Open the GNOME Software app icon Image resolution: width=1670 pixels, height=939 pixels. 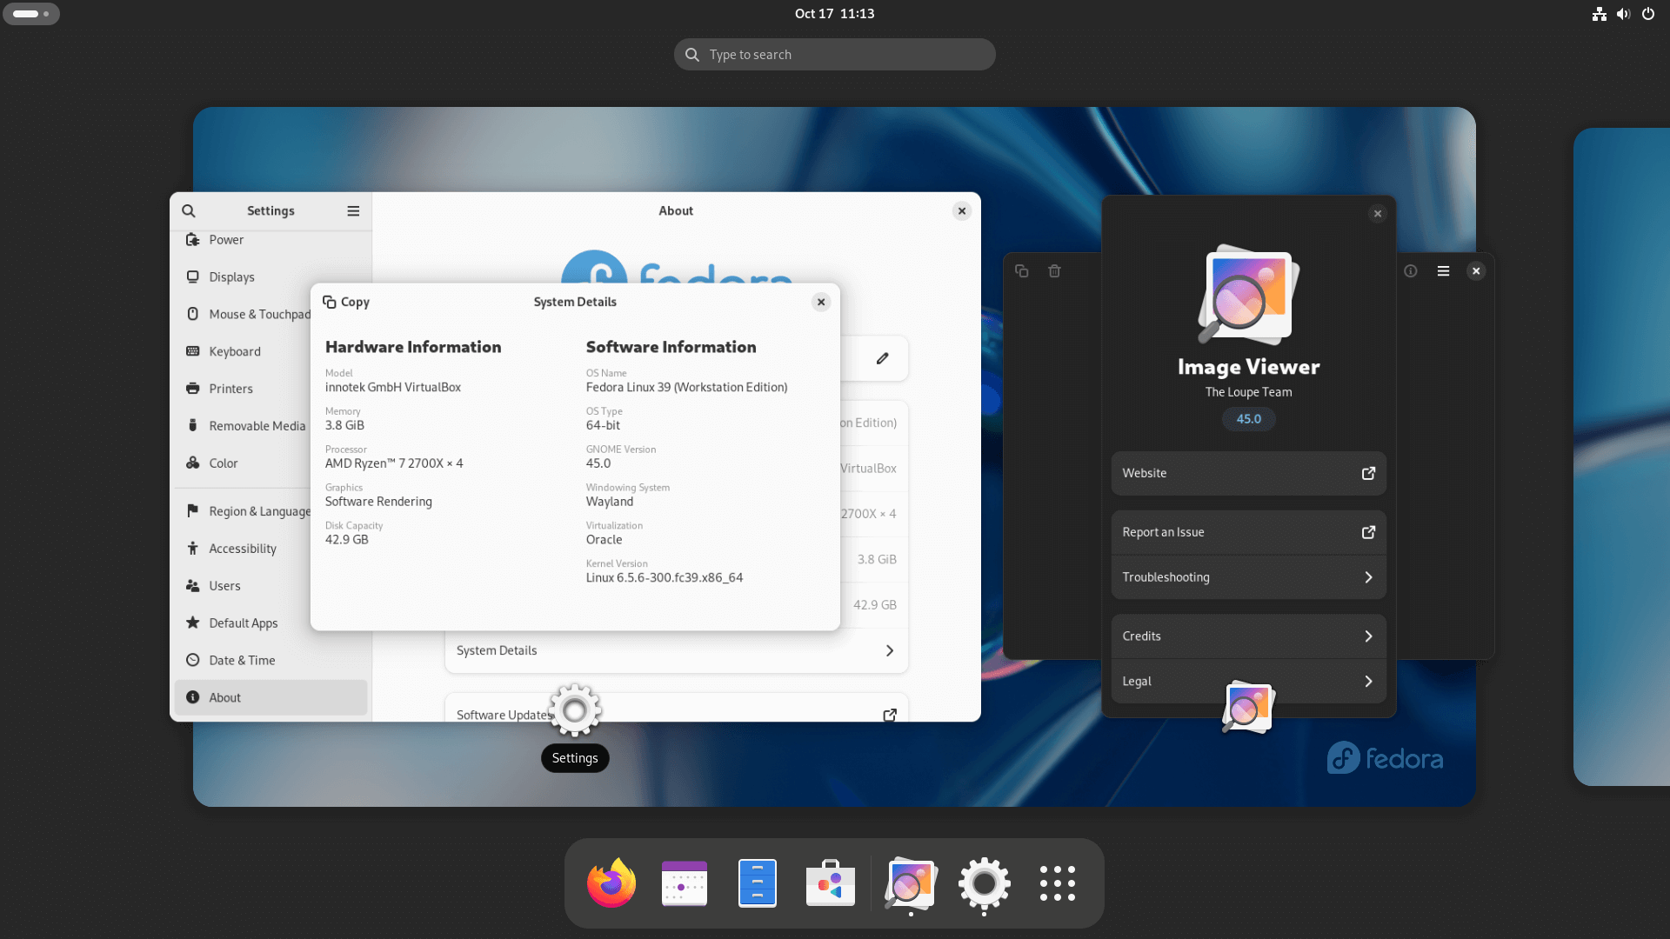coord(831,882)
